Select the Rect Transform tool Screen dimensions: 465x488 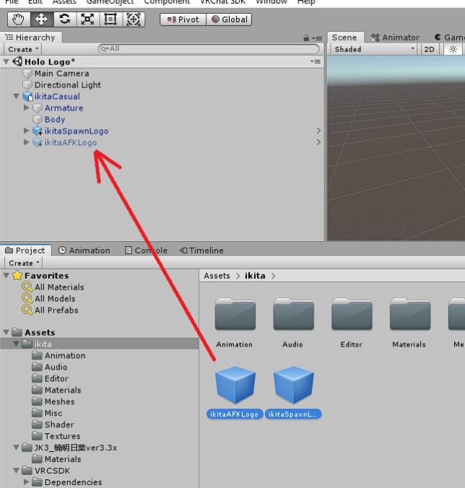pyautogui.click(x=110, y=19)
